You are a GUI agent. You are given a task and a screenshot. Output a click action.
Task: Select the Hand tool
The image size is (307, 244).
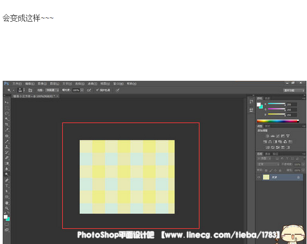click(7, 203)
